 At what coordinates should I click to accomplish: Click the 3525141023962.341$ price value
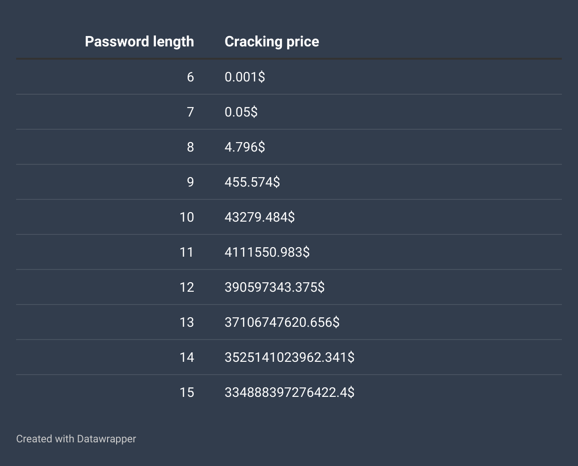pyautogui.click(x=289, y=357)
